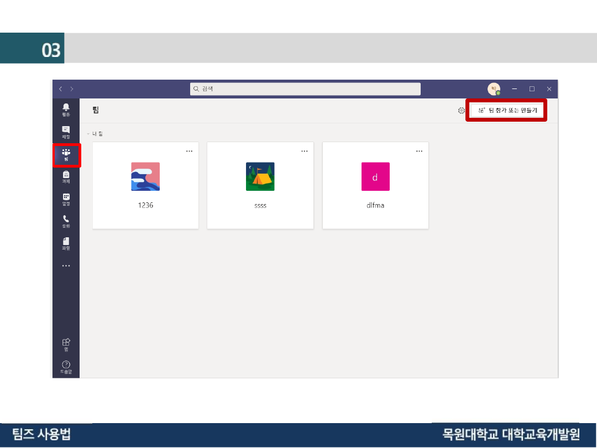Open the Files (파일) sidebar icon
This screenshot has width=597, height=448.
point(66,243)
